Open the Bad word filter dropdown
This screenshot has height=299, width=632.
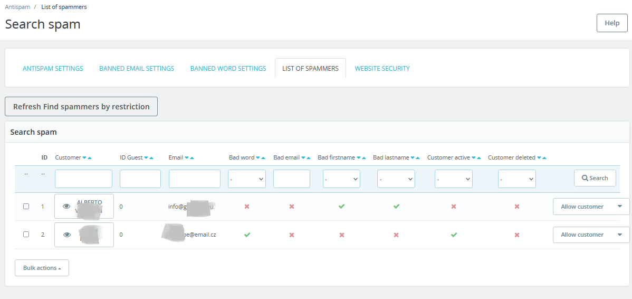click(x=247, y=179)
